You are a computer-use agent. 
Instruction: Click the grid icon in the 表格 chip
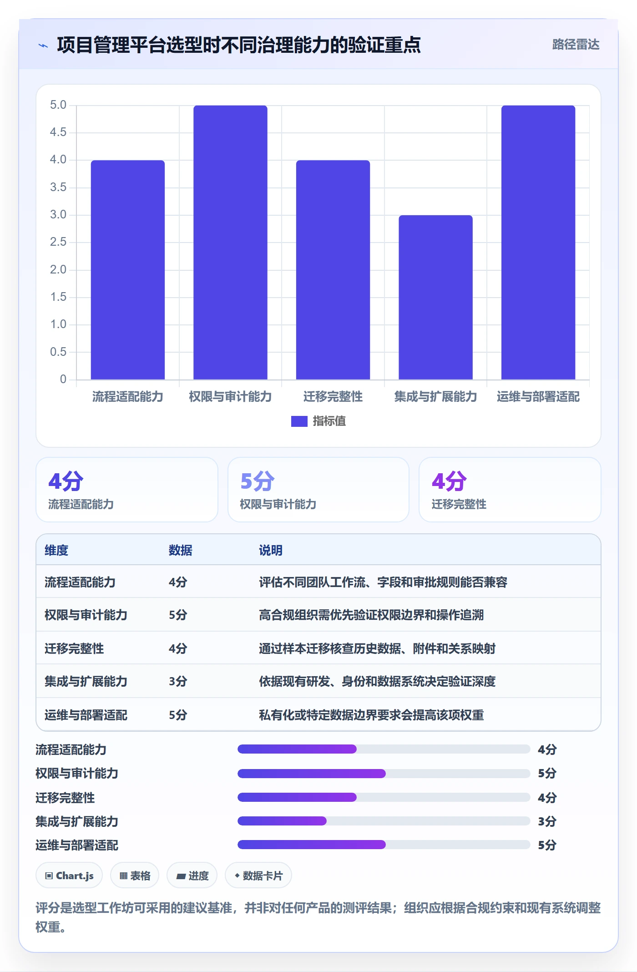pyautogui.click(x=123, y=876)
